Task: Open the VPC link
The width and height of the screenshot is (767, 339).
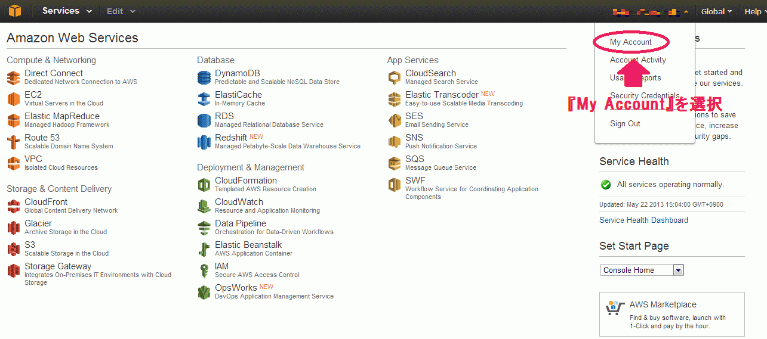Action: point(33,159)
